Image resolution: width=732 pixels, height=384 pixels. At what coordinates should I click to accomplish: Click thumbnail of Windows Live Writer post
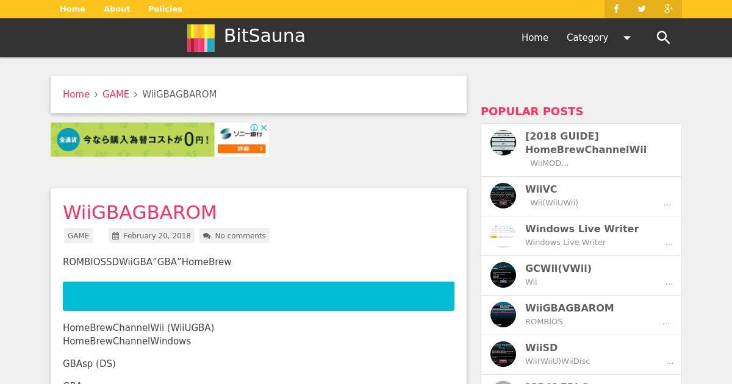tap(503, 235)
